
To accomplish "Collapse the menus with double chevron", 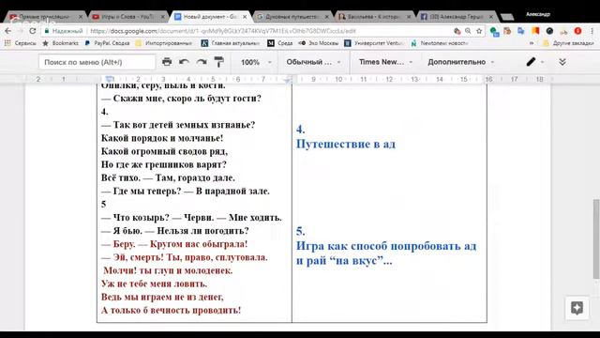I will (x=562, y=62).
